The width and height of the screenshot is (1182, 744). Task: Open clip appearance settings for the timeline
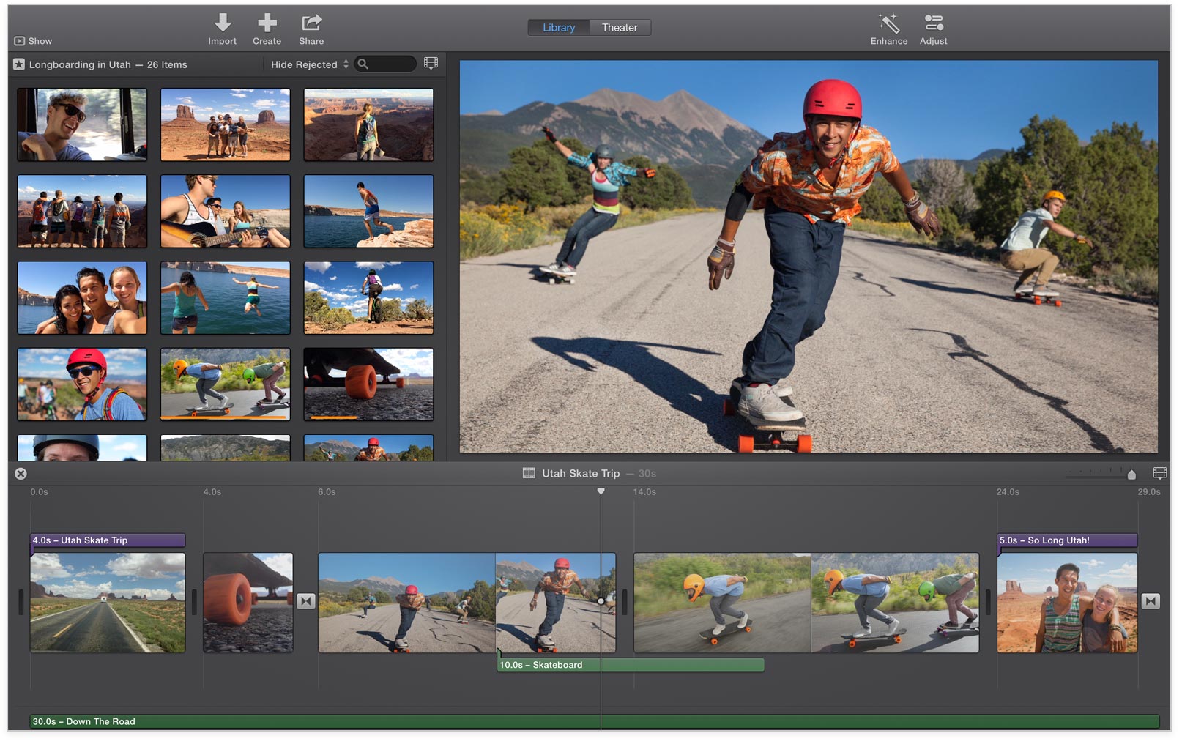1159,473
